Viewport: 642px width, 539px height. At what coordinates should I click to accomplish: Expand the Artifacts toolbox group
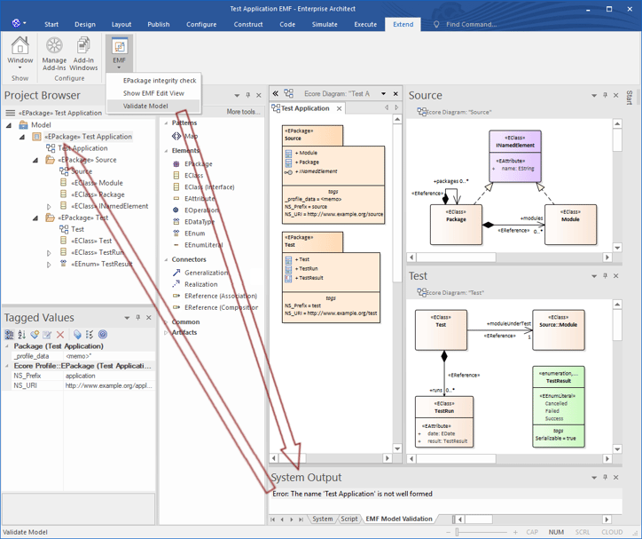[x=166, y=332]
